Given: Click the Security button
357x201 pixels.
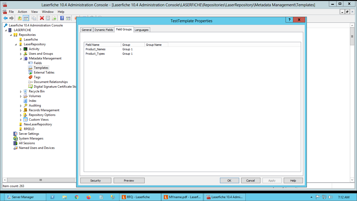Looking at the screenshot, I should click(x=96, y=181).
